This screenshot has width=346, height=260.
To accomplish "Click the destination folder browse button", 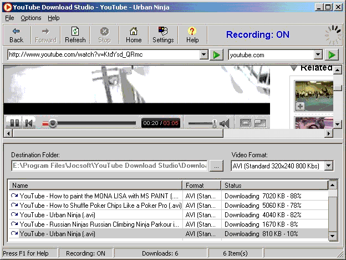I will pyautogui.click(x=216, y=166).
